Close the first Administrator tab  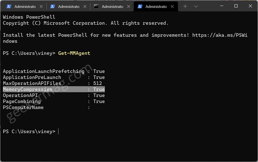(41, 6)
